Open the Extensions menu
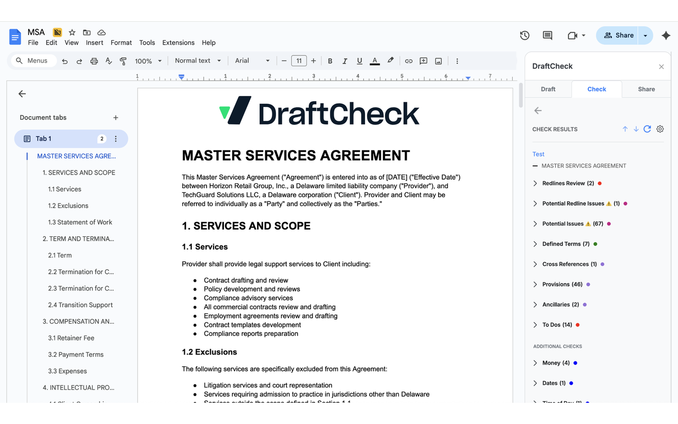Screen dimensions: 678x424 pyautogui.click(x=179, y=42)
